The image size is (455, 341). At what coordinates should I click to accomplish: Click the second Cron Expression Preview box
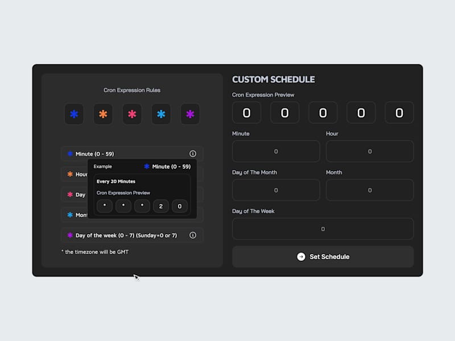coord(285,113)
